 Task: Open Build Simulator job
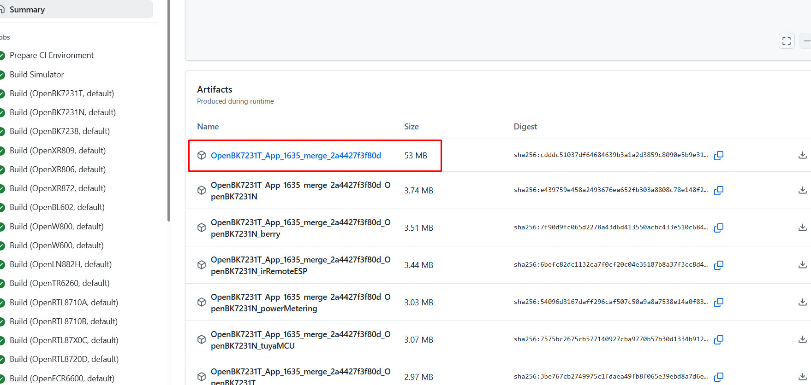(x=37, y=75)
